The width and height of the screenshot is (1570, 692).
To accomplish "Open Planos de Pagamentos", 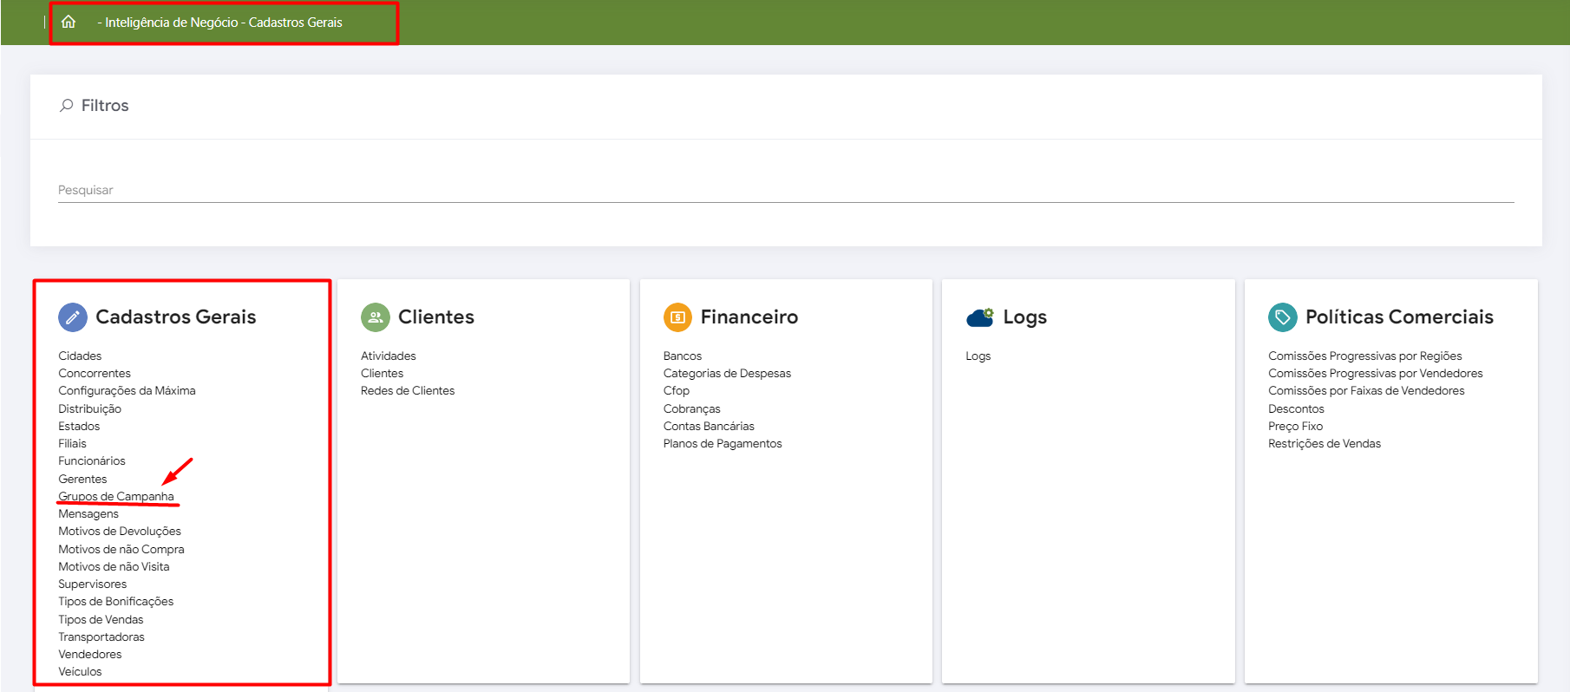I will pyautogui.click(x=723, y=443).
